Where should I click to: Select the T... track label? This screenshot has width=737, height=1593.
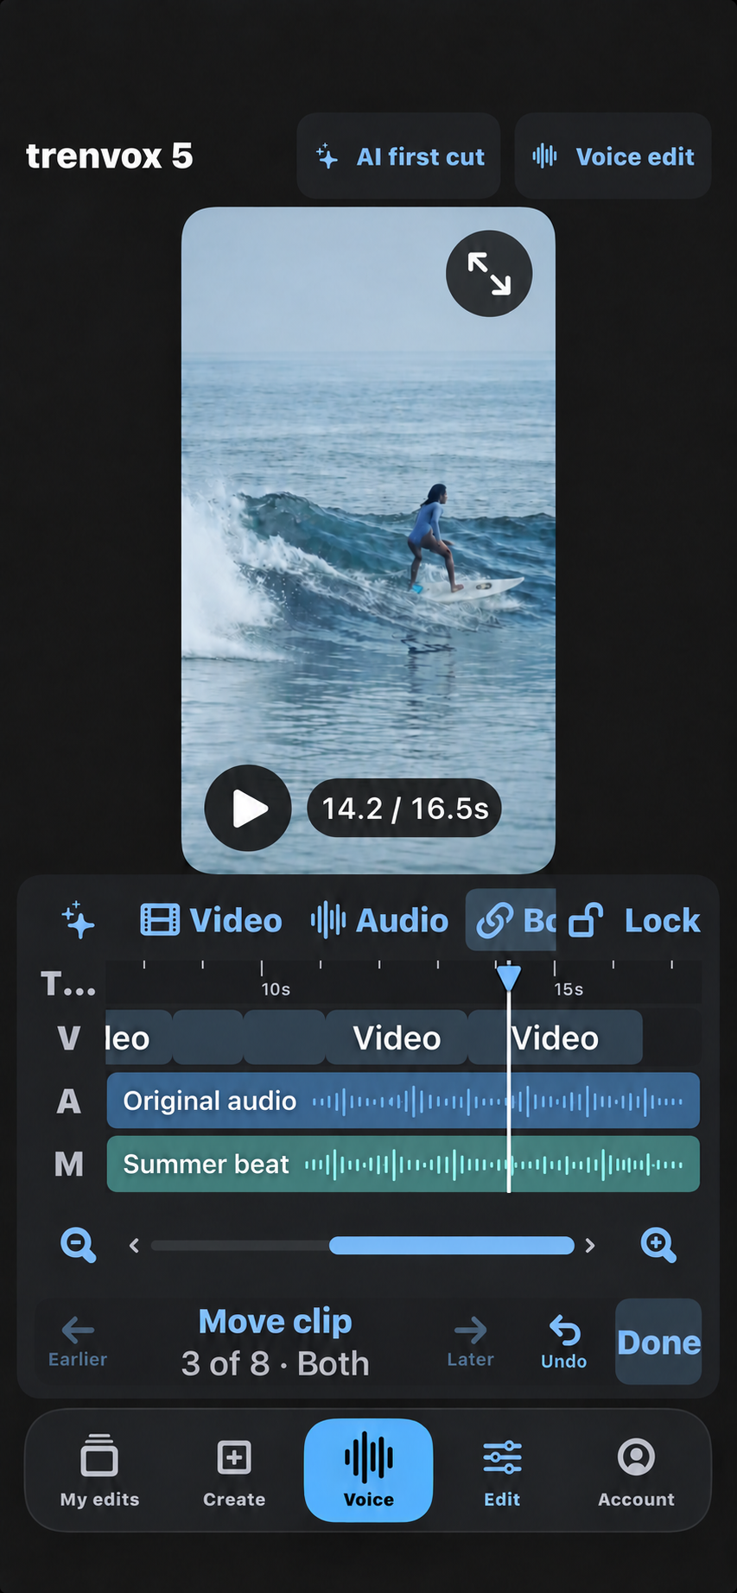point(68,984)
